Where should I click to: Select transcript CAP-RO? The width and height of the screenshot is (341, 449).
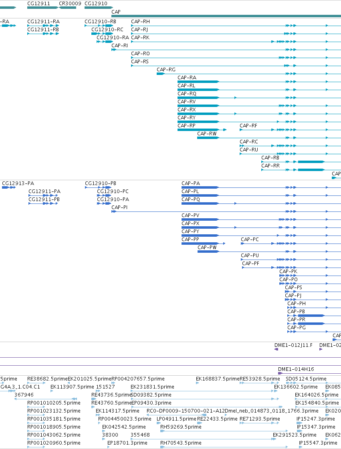click(236, 58)
